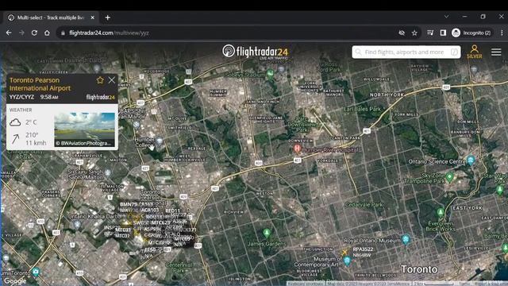This screenshot has height=286, width=508.
Task: Expand the tab search dropdown chevron
Action: (446, 16)
